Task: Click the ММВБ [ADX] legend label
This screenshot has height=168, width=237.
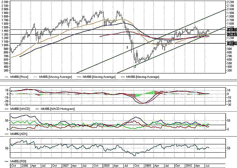Action: (x=19, y=134)
